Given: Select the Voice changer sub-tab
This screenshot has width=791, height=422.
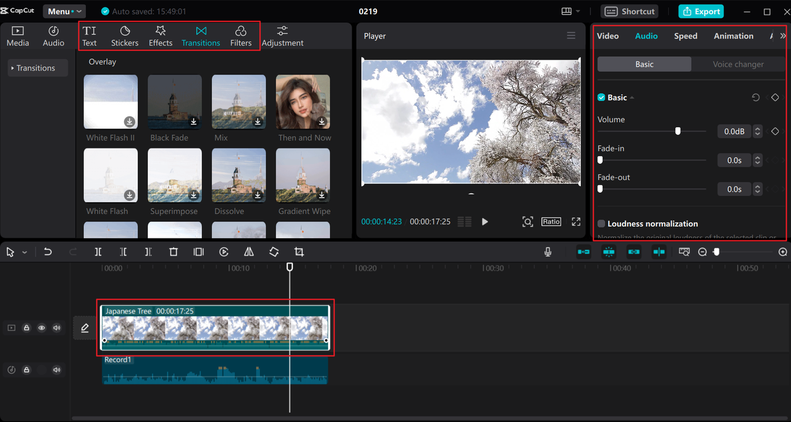Looking at the screenshot, I should click(x=738, y=64).
